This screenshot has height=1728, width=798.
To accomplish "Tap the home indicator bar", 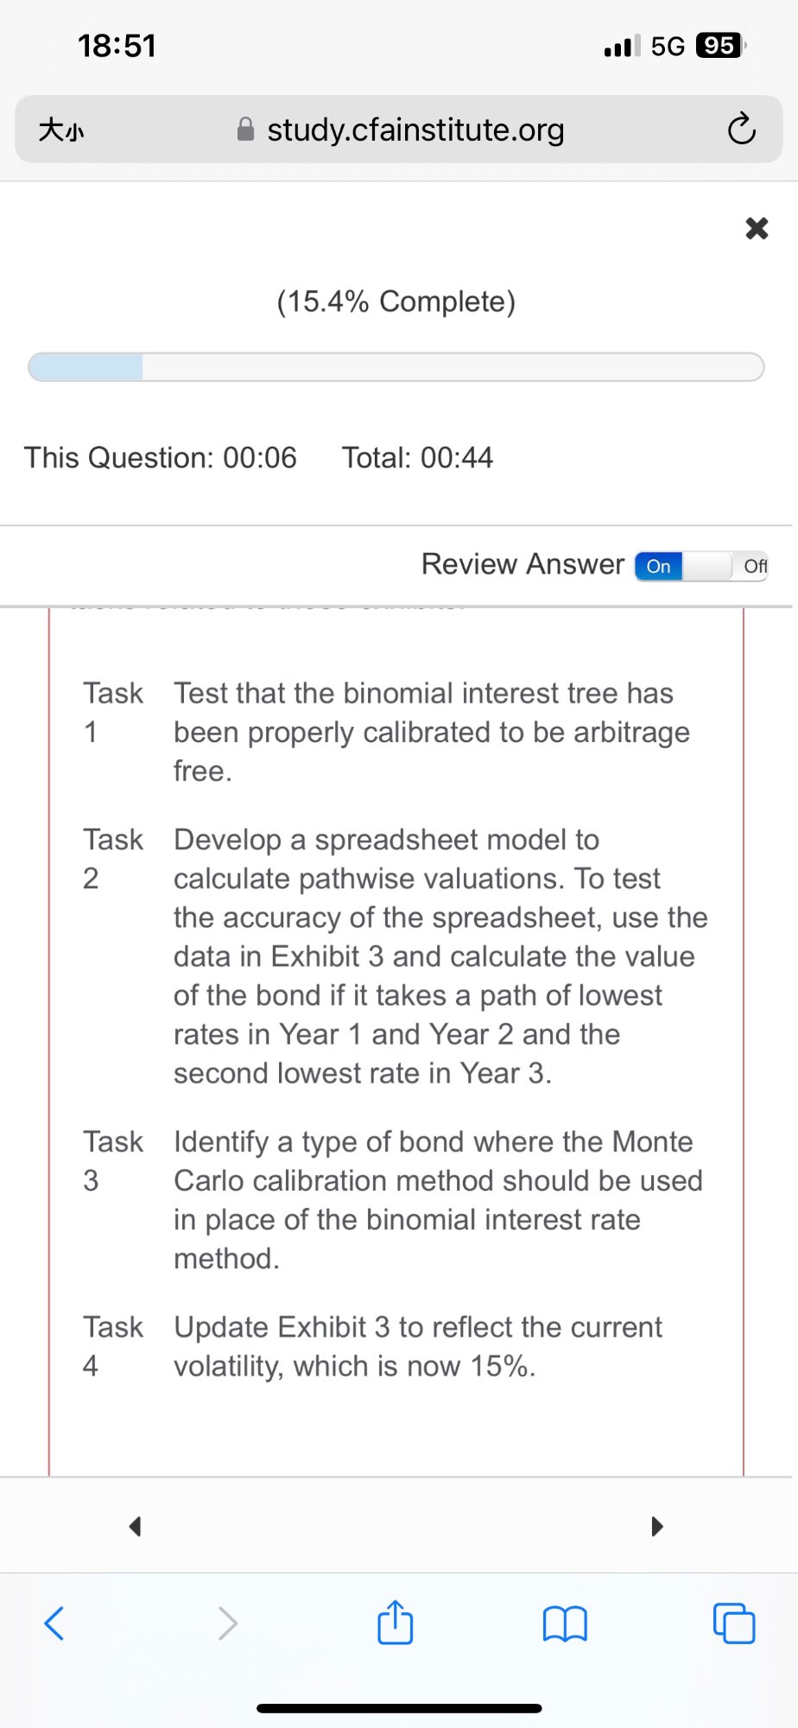I will point(399,1708).
